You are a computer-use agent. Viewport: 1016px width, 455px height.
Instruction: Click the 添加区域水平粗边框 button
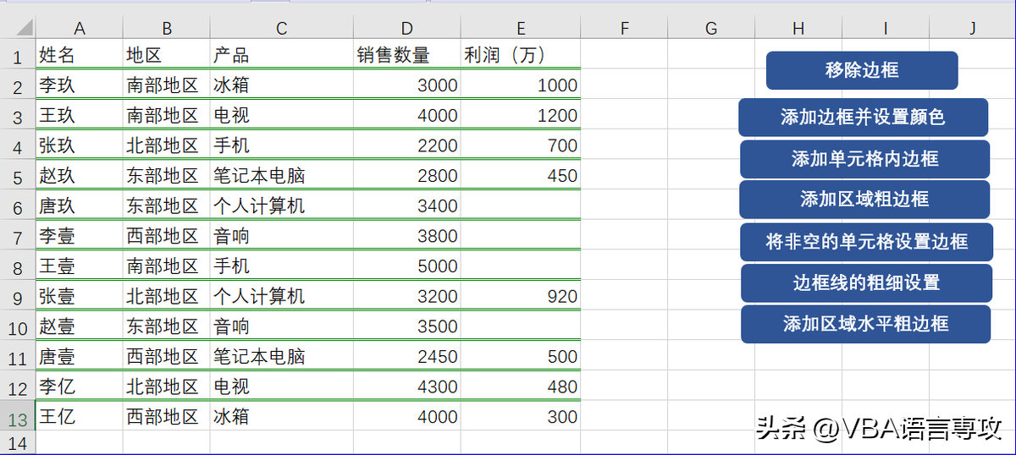click(865, 324)
